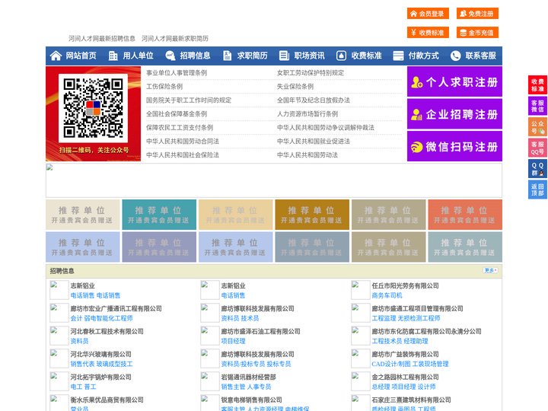Open 河北春秋工程技术有限公司 link
Viewport: 548px width, 411px height.
click(107, 331)
